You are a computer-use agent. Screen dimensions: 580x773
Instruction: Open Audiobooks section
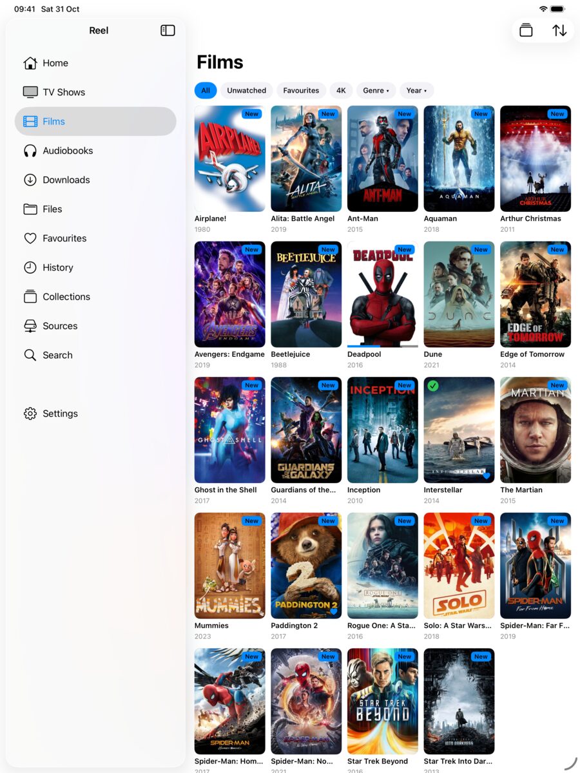click(95, 151)
